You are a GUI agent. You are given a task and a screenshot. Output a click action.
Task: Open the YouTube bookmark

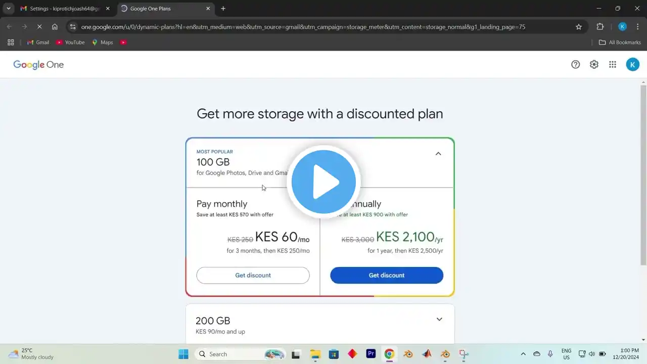point(70,42)
